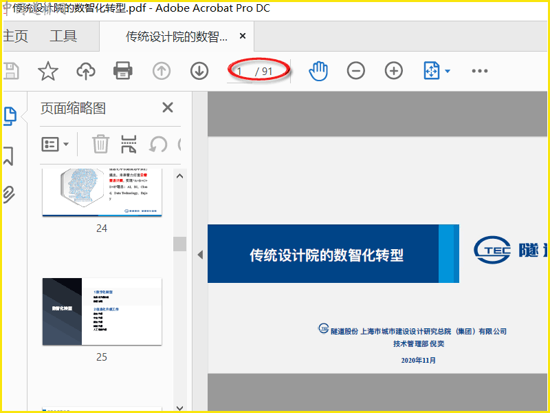The height and width of the screenshot is (413, 550).
Task: Click the Save file floppy icon
Action: click(11, 71)
